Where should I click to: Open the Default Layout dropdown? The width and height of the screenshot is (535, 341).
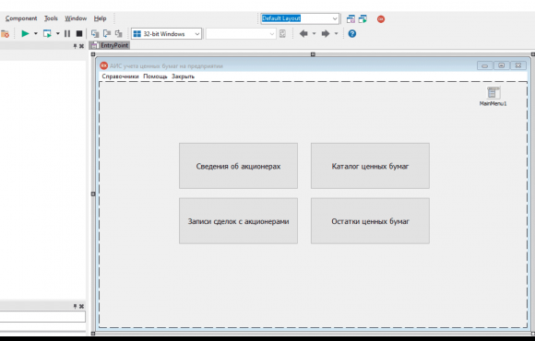tap(300, 18)
